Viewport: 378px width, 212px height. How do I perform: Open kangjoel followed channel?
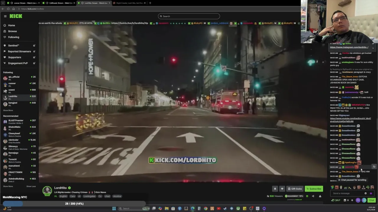click(x=19, y=104)
